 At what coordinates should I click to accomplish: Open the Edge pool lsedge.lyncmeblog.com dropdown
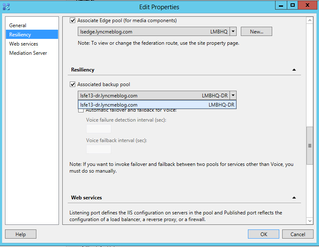pyautogui.click(x=233, y=31)
